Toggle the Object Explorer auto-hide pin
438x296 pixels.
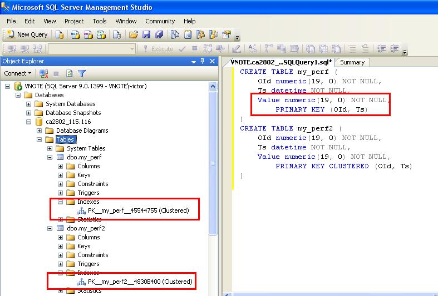(203, 61)
